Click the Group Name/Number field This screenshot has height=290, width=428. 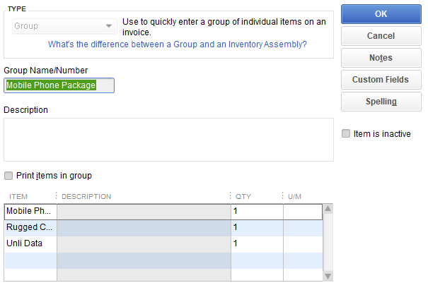pos(59,85)
